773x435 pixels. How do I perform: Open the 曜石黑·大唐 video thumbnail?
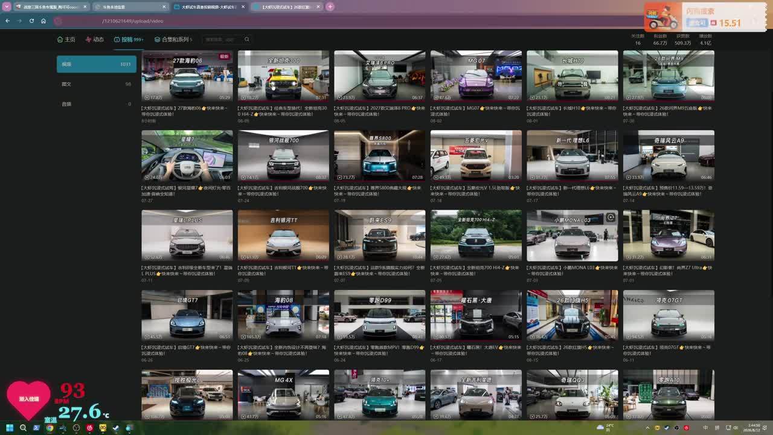coord(476,315)
